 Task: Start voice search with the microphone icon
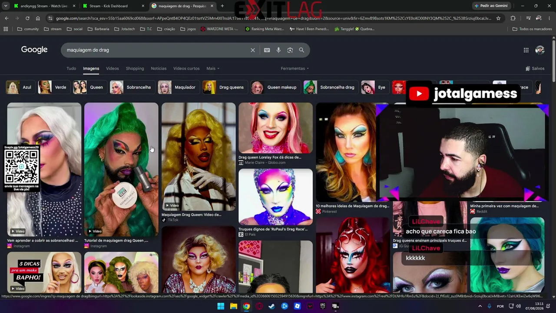(x=278, y=50)
